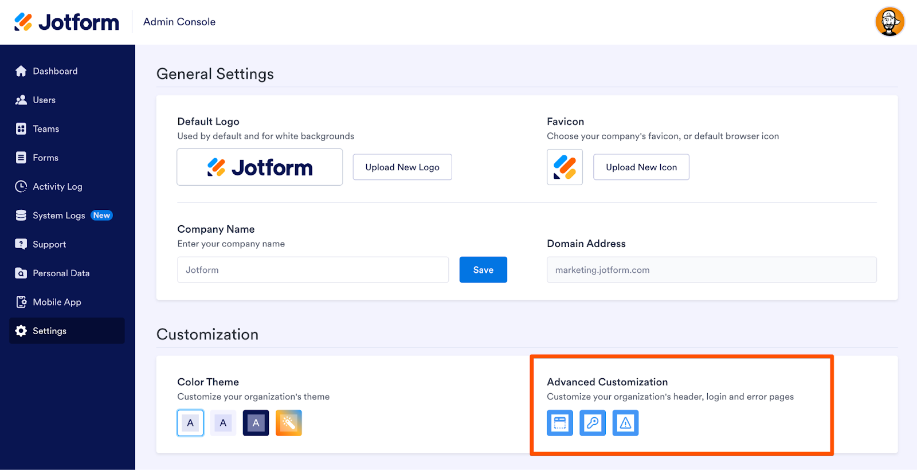The image size is (917, 470).
Task: Go to Users in sidebar
Action: click(44, 100)
